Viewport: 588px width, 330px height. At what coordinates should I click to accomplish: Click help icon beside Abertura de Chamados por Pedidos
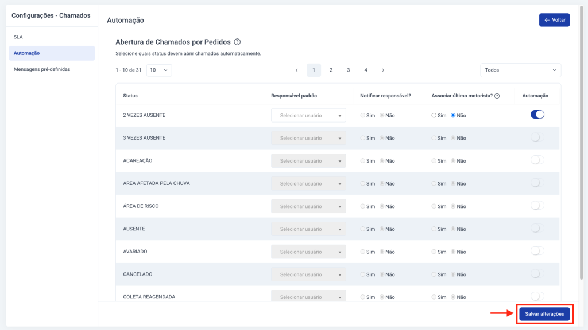(237, 42)
